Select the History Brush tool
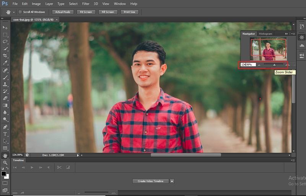The height and width of the screenshot is (196, 306). coord(5,91)
